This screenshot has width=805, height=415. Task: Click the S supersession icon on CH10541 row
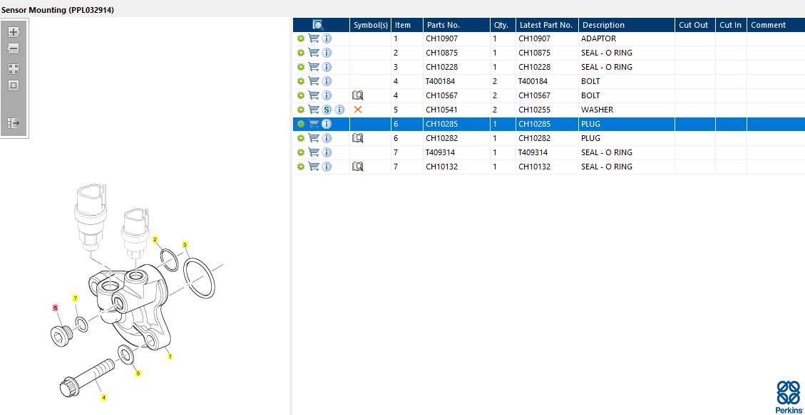(x=327, y=110)
